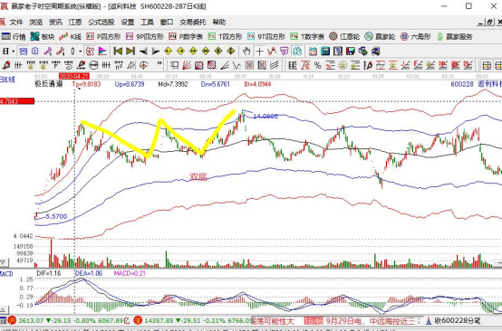The width and height of the screenshot is (502, 331).
Task: Open the 公式选股 menu
Action: click(x=101, y=22)
